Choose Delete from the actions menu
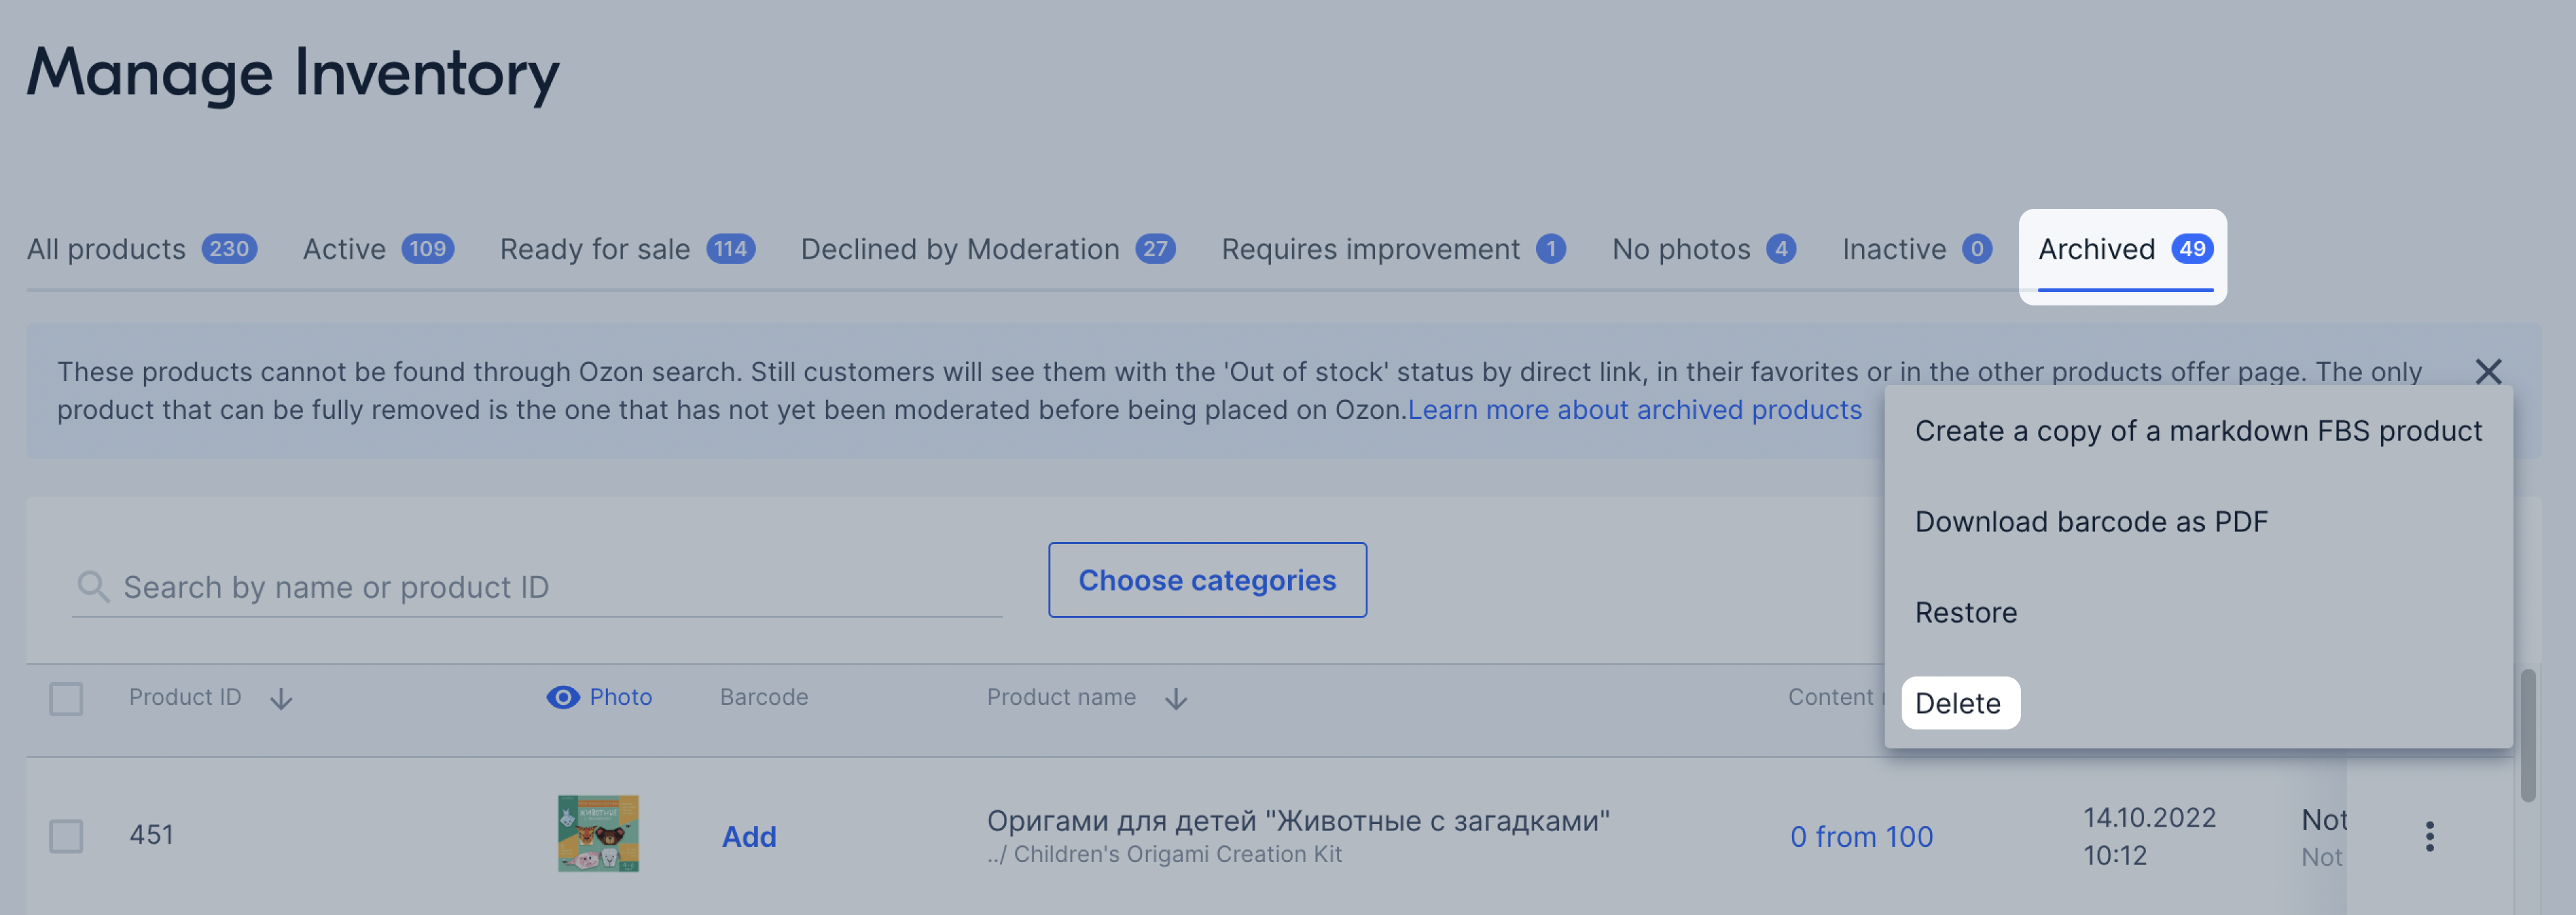 [1959, 703]
